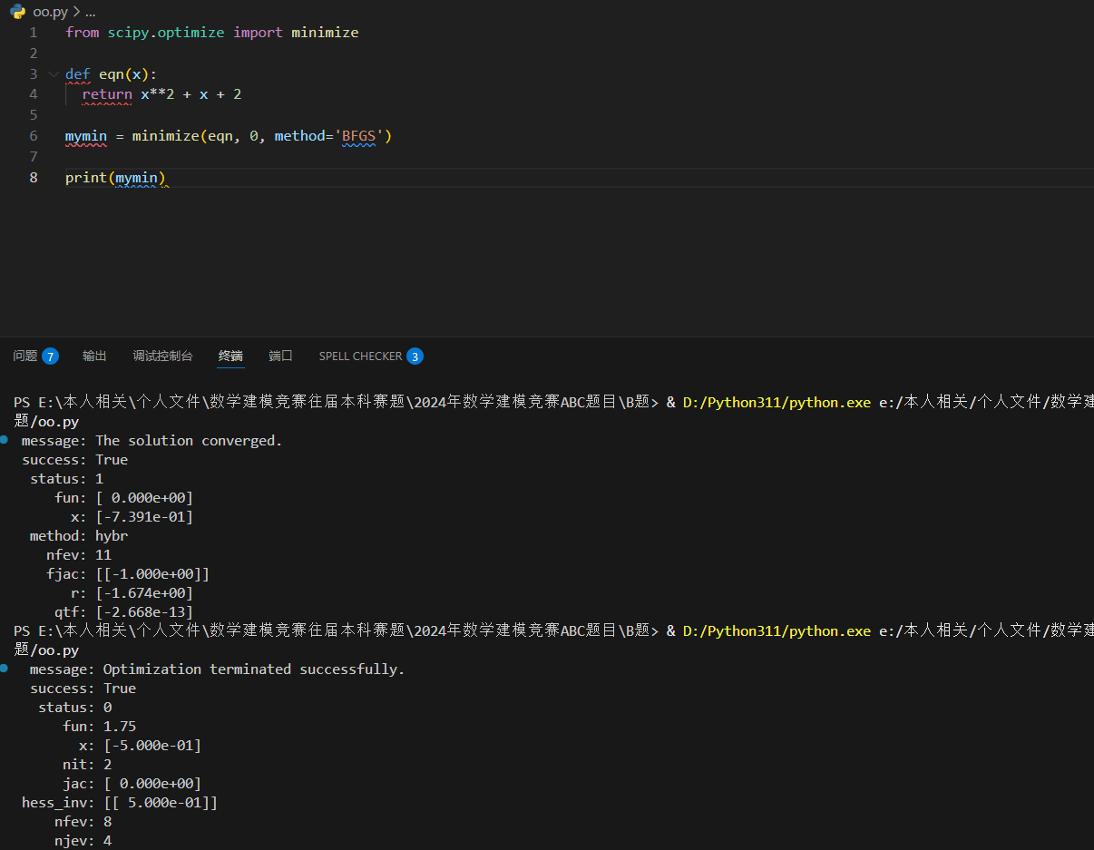Image resolution: width=1094 pixels, height=850 pixels.
Task: Click line number 8 in the gutter
Action: [x=34, y=178]
